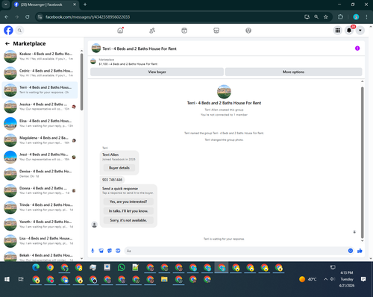Open Chrome three-dot menu

click(x=366, y=17)
